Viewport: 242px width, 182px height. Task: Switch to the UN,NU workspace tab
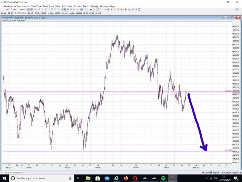pyautogui.click(x=79, y=13)
